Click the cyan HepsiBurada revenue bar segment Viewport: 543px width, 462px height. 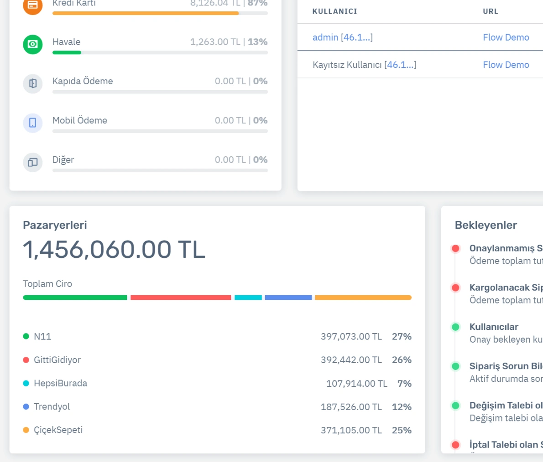pos(248,298)
